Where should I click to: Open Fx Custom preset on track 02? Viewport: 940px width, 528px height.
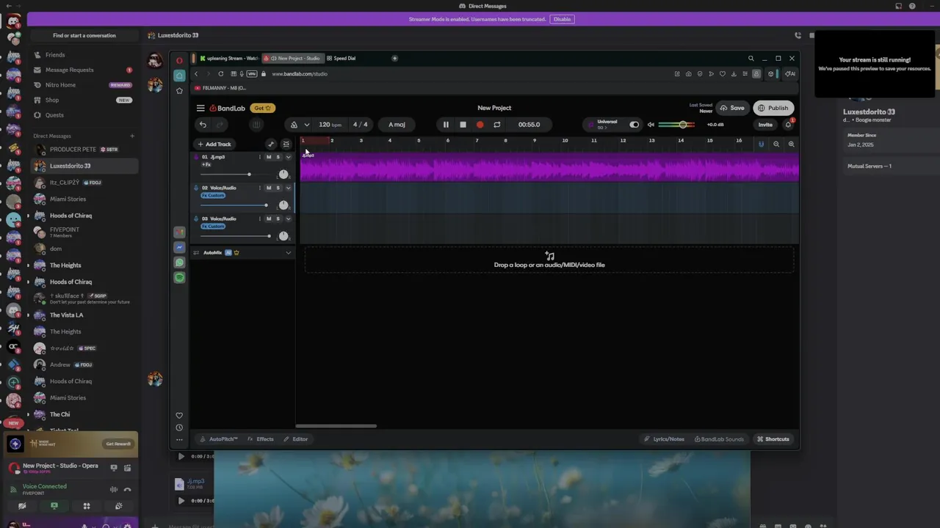coord(213,195)
